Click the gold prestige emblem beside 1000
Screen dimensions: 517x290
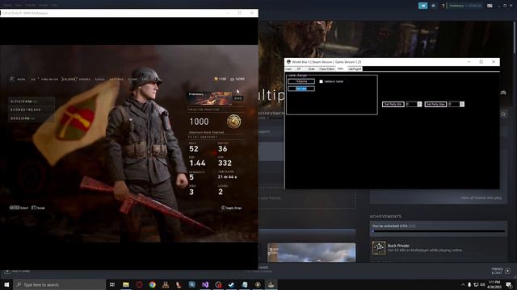click(233, 122)
